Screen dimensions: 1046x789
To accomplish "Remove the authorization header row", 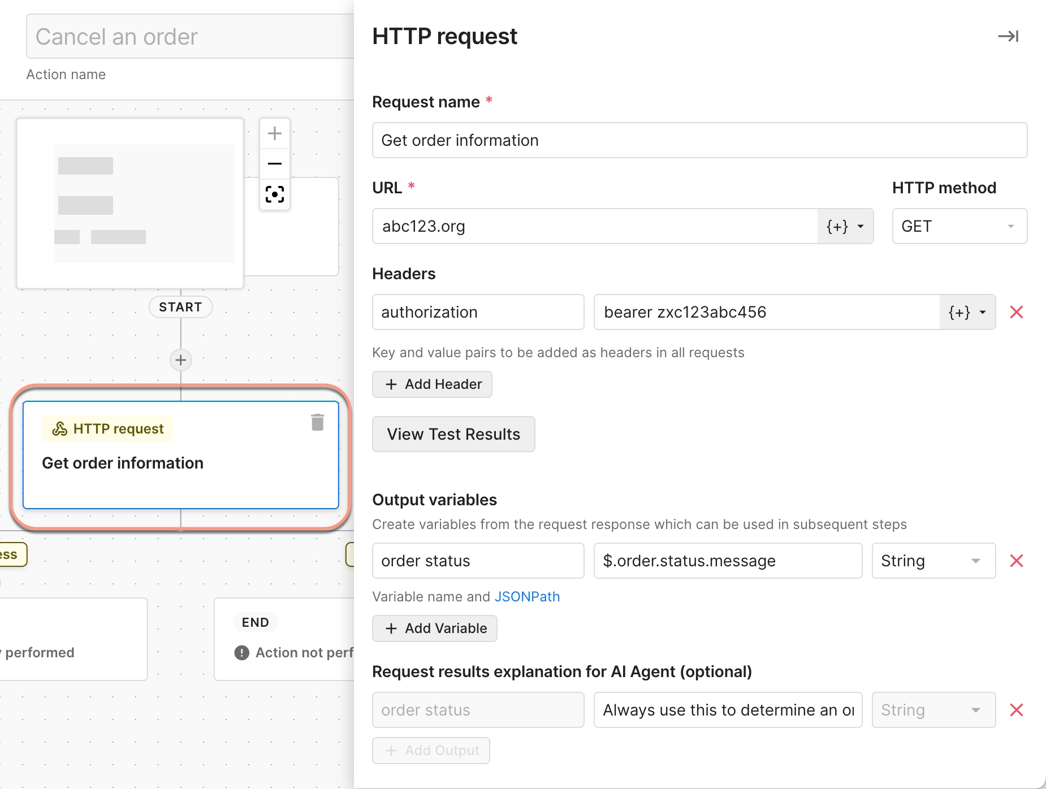I will pos(1017,312).
